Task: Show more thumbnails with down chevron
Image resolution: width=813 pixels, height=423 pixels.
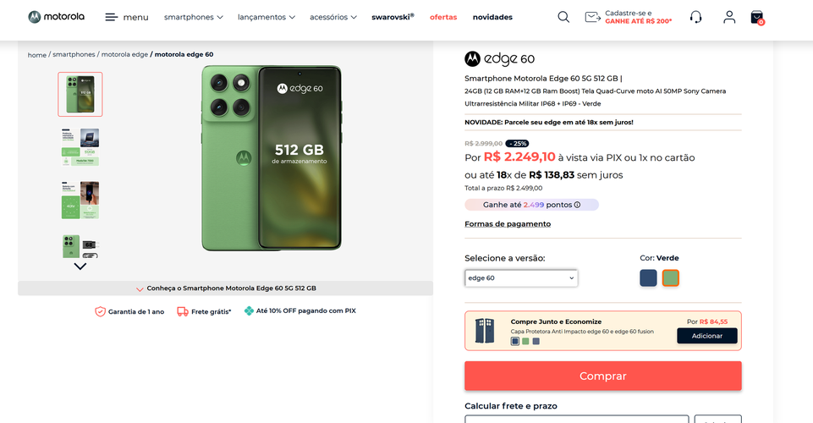Action: 80,266
